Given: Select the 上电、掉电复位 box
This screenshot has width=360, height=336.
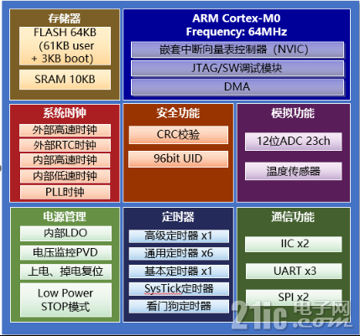Looking at the screenshot, I should pyautogui.click(x=65, y=271).
